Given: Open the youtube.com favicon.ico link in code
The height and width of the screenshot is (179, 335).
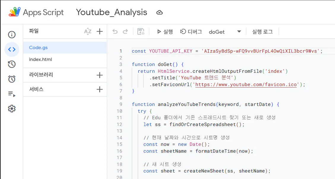Looking at the screenshot, I should pos(246,85).
